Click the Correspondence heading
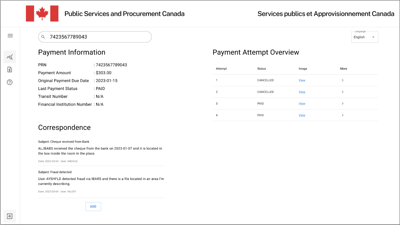400x225 pixels. [x=64, y=128]
